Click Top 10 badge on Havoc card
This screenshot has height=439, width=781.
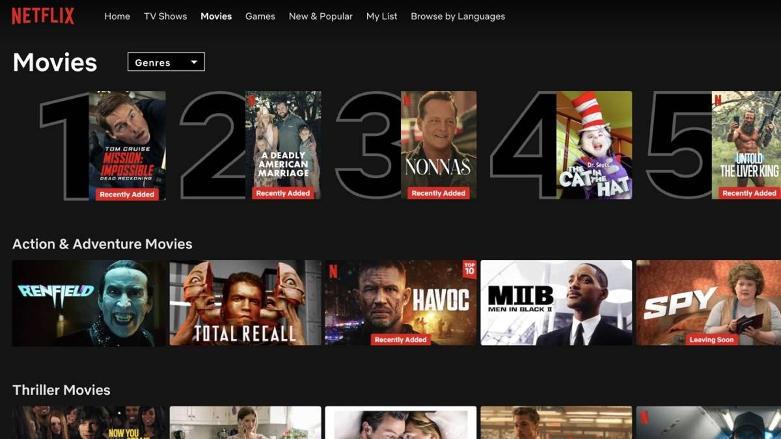point(469,269)
